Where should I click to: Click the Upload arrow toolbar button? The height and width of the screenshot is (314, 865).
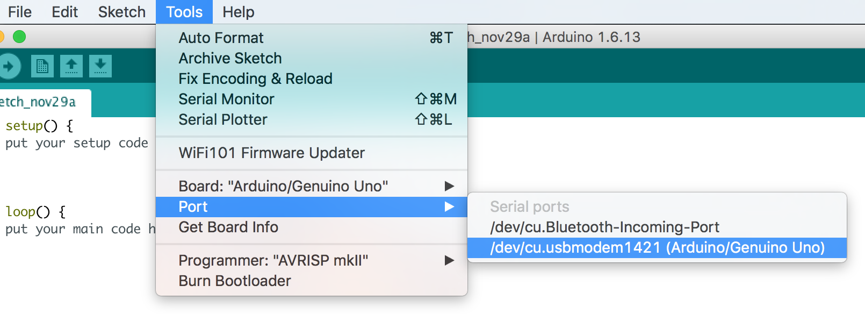(9, 66)
